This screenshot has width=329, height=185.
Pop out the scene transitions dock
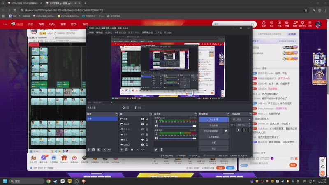(x=250, y=114)
